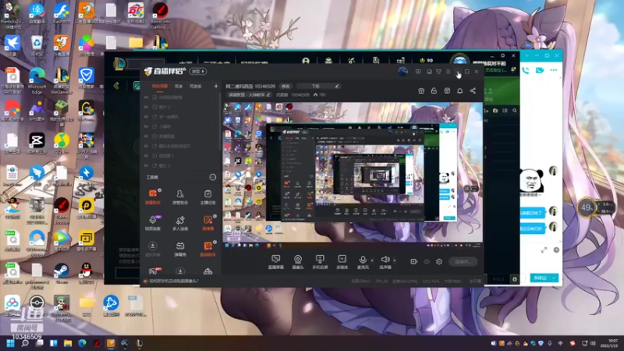Toggle eye for the 英雄联盟 source
The height and width of the screenshot is (351, 624).
147,136
